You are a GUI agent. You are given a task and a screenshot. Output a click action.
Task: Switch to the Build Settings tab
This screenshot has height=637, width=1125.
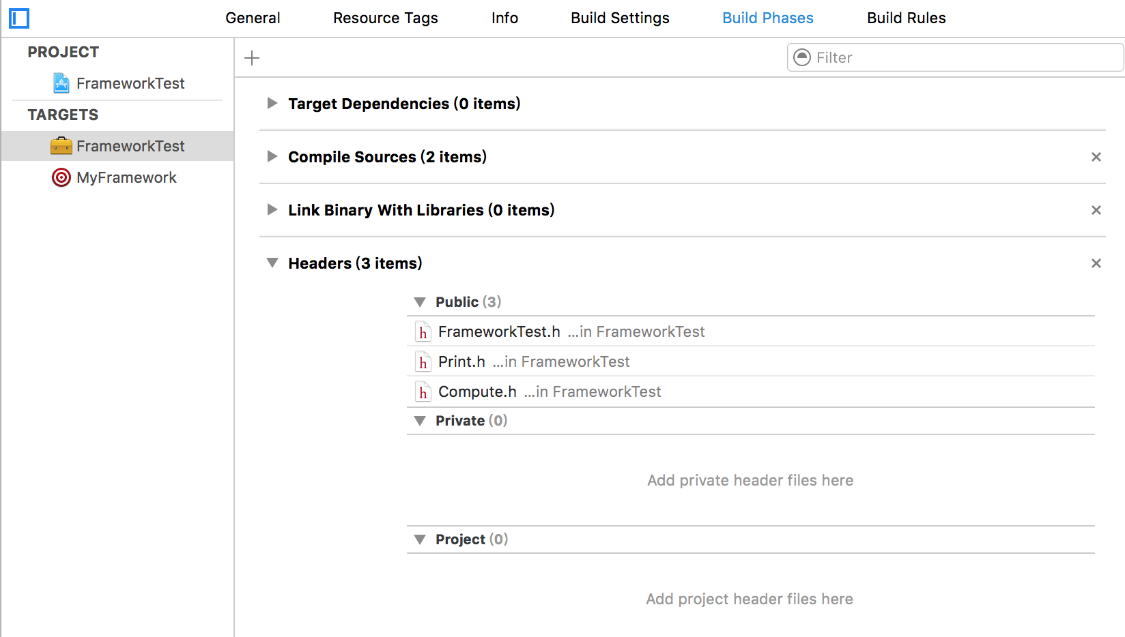coord(620,18)
